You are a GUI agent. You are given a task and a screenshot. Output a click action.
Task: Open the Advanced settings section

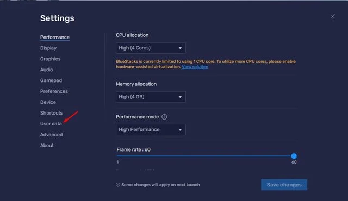[x=51, y=135]
